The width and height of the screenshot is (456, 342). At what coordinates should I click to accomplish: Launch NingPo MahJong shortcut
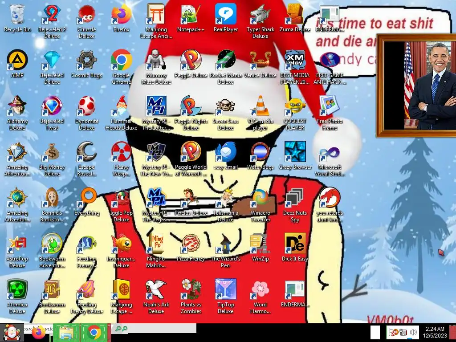click(156, 251)
